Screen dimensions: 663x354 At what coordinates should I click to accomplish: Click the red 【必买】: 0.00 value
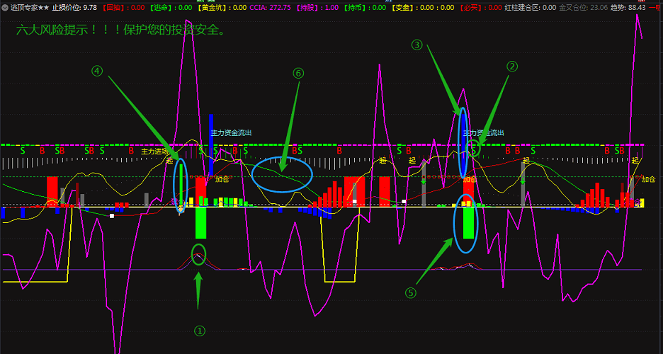(480, 8)
